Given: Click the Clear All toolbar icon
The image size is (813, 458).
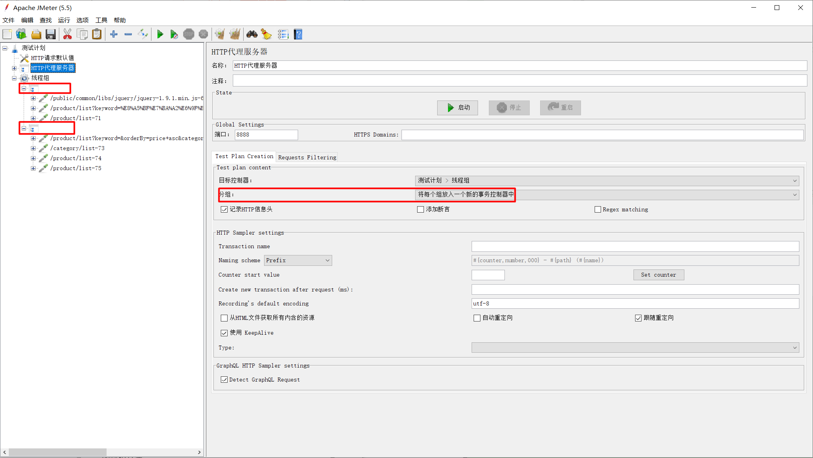Looking at the screenshot, I should coord(235,34).
